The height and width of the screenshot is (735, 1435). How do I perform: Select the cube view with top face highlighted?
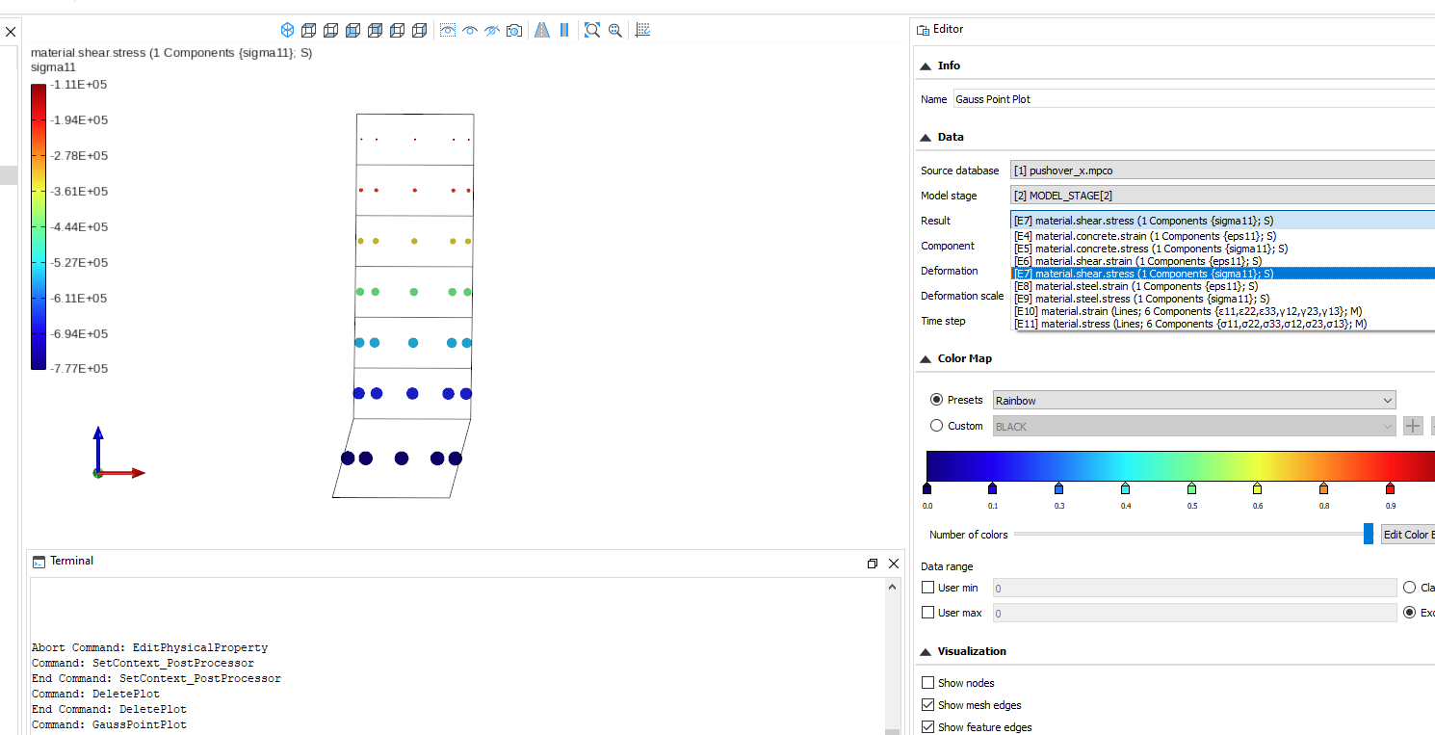(308, 30)
